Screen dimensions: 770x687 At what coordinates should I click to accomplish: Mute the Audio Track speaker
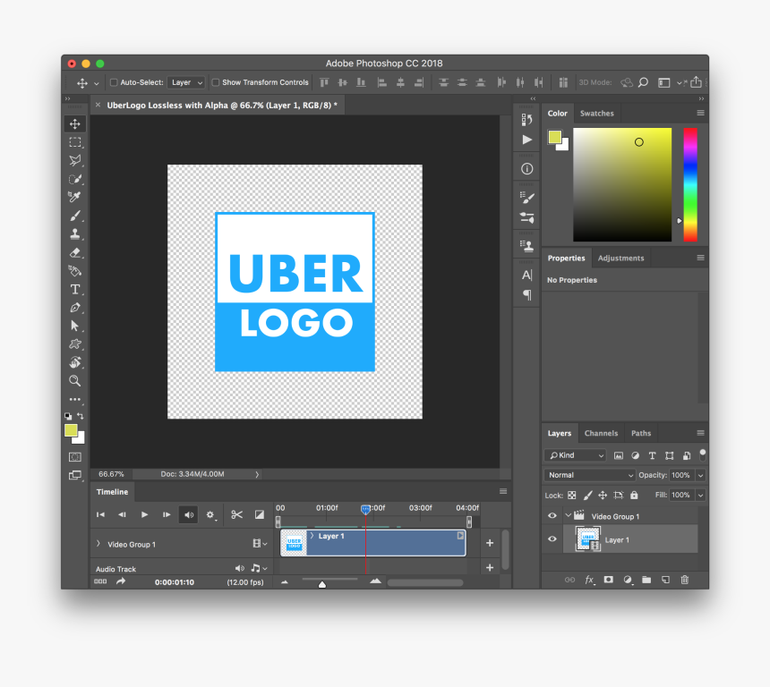pyautogui.click(x=239, y=568)
